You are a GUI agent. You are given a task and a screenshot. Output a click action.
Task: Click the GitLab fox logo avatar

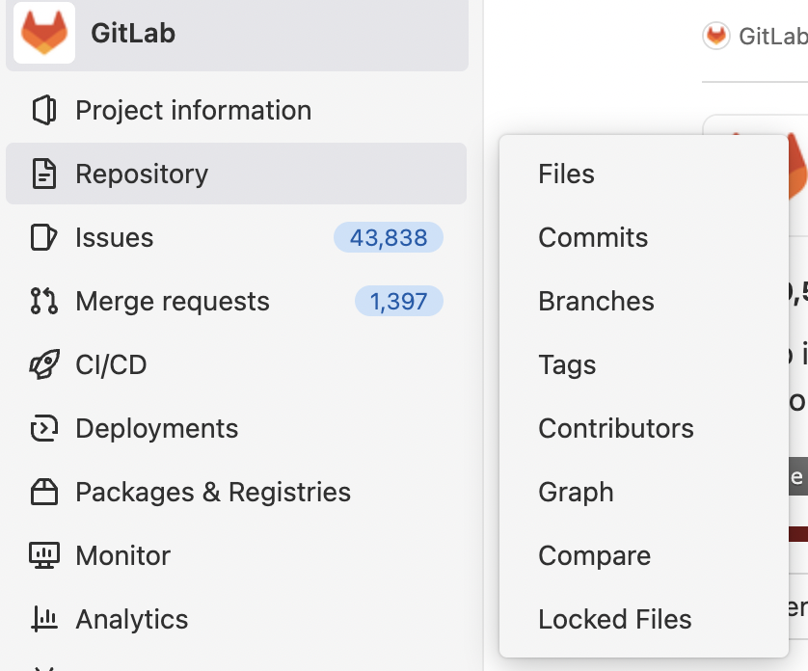[44, 34]
